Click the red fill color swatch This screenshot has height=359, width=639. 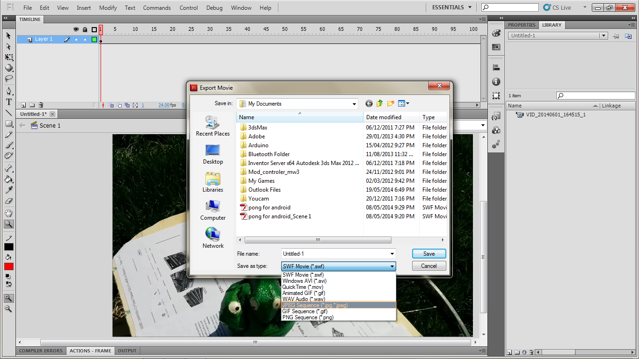(9, 266)
